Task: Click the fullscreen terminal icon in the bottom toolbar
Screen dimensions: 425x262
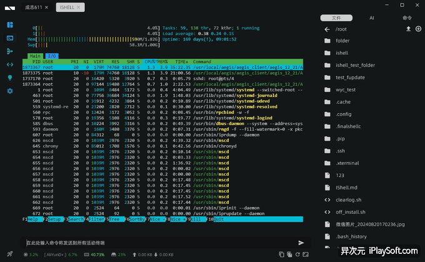Action: 306,254
